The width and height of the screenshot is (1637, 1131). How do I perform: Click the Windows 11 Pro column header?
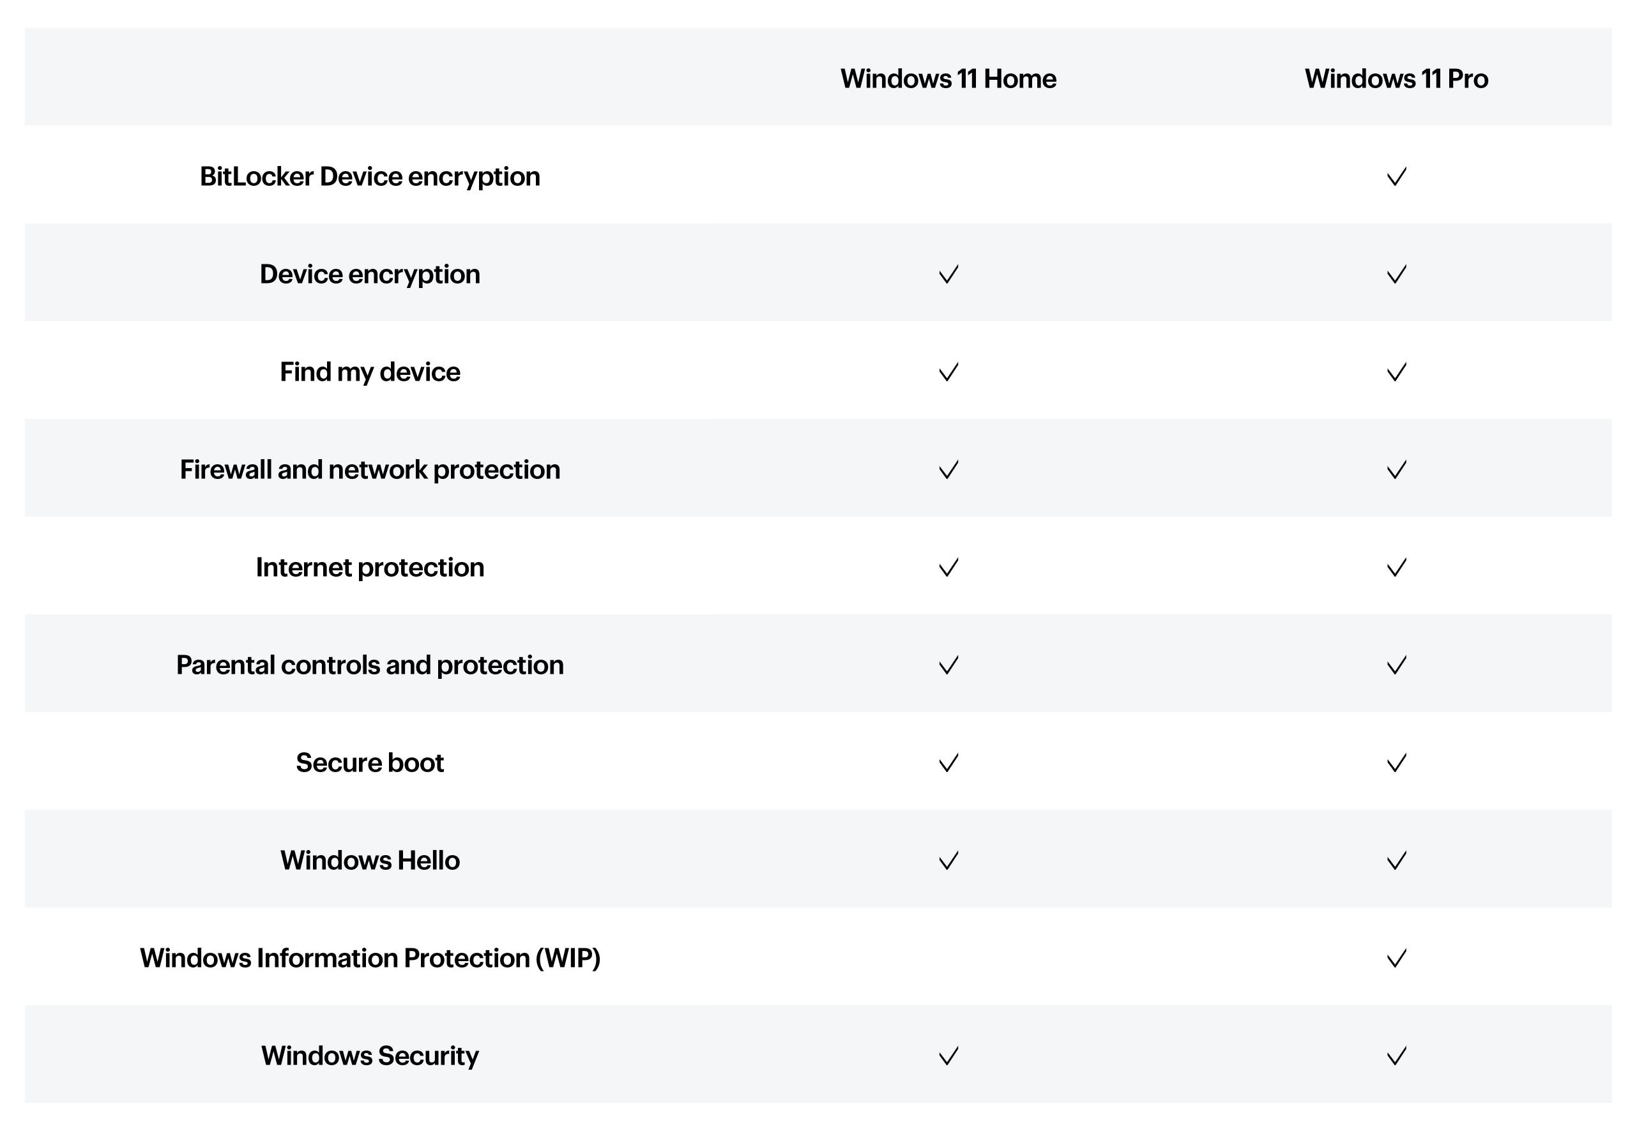pyautogui.click(x=1396, y=79)
